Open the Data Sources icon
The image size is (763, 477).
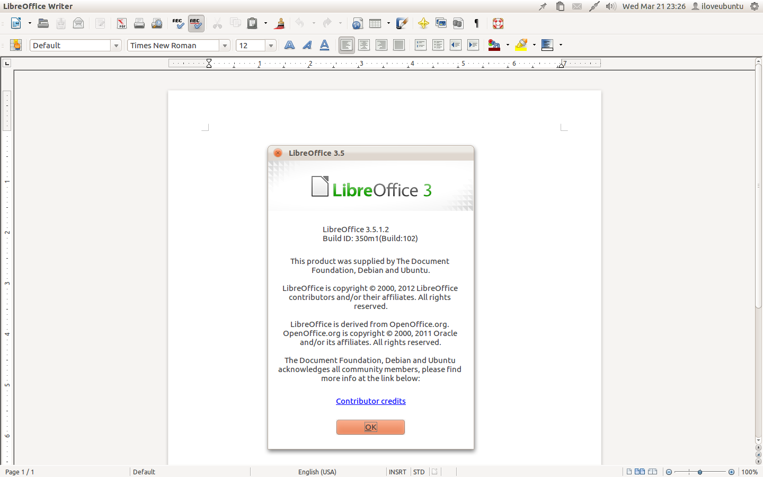point(458,23)
